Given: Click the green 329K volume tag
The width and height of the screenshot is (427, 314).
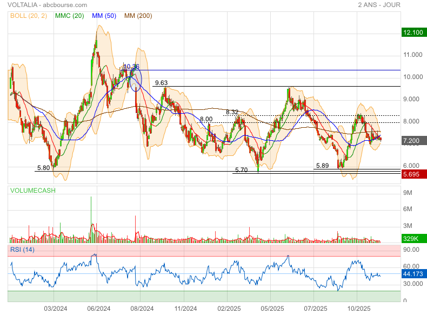Looking at the screenshot, I should [415, 238].
